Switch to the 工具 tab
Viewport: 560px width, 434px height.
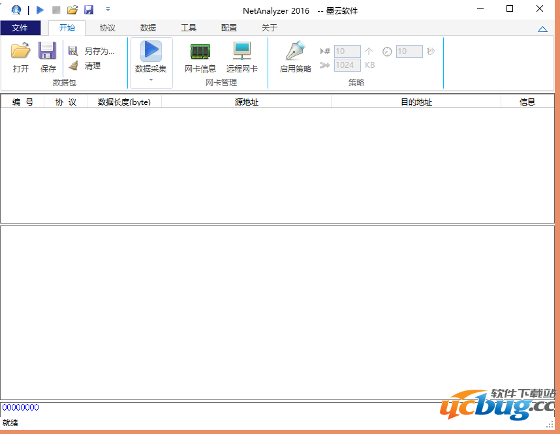pos(189,28)
